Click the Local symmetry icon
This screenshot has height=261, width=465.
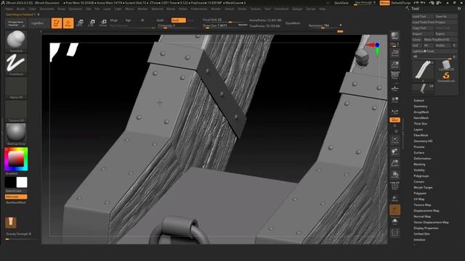[x=395, y=100]
